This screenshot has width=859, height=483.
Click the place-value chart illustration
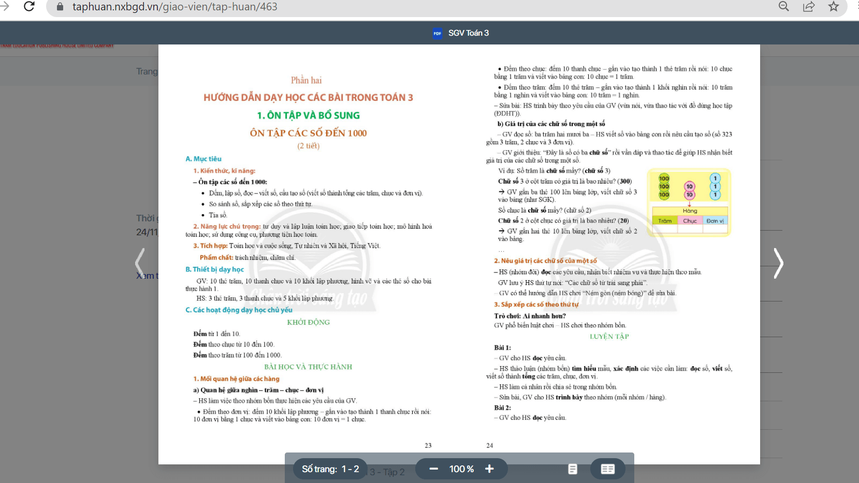pyautogui.click(x=689, y=202)
